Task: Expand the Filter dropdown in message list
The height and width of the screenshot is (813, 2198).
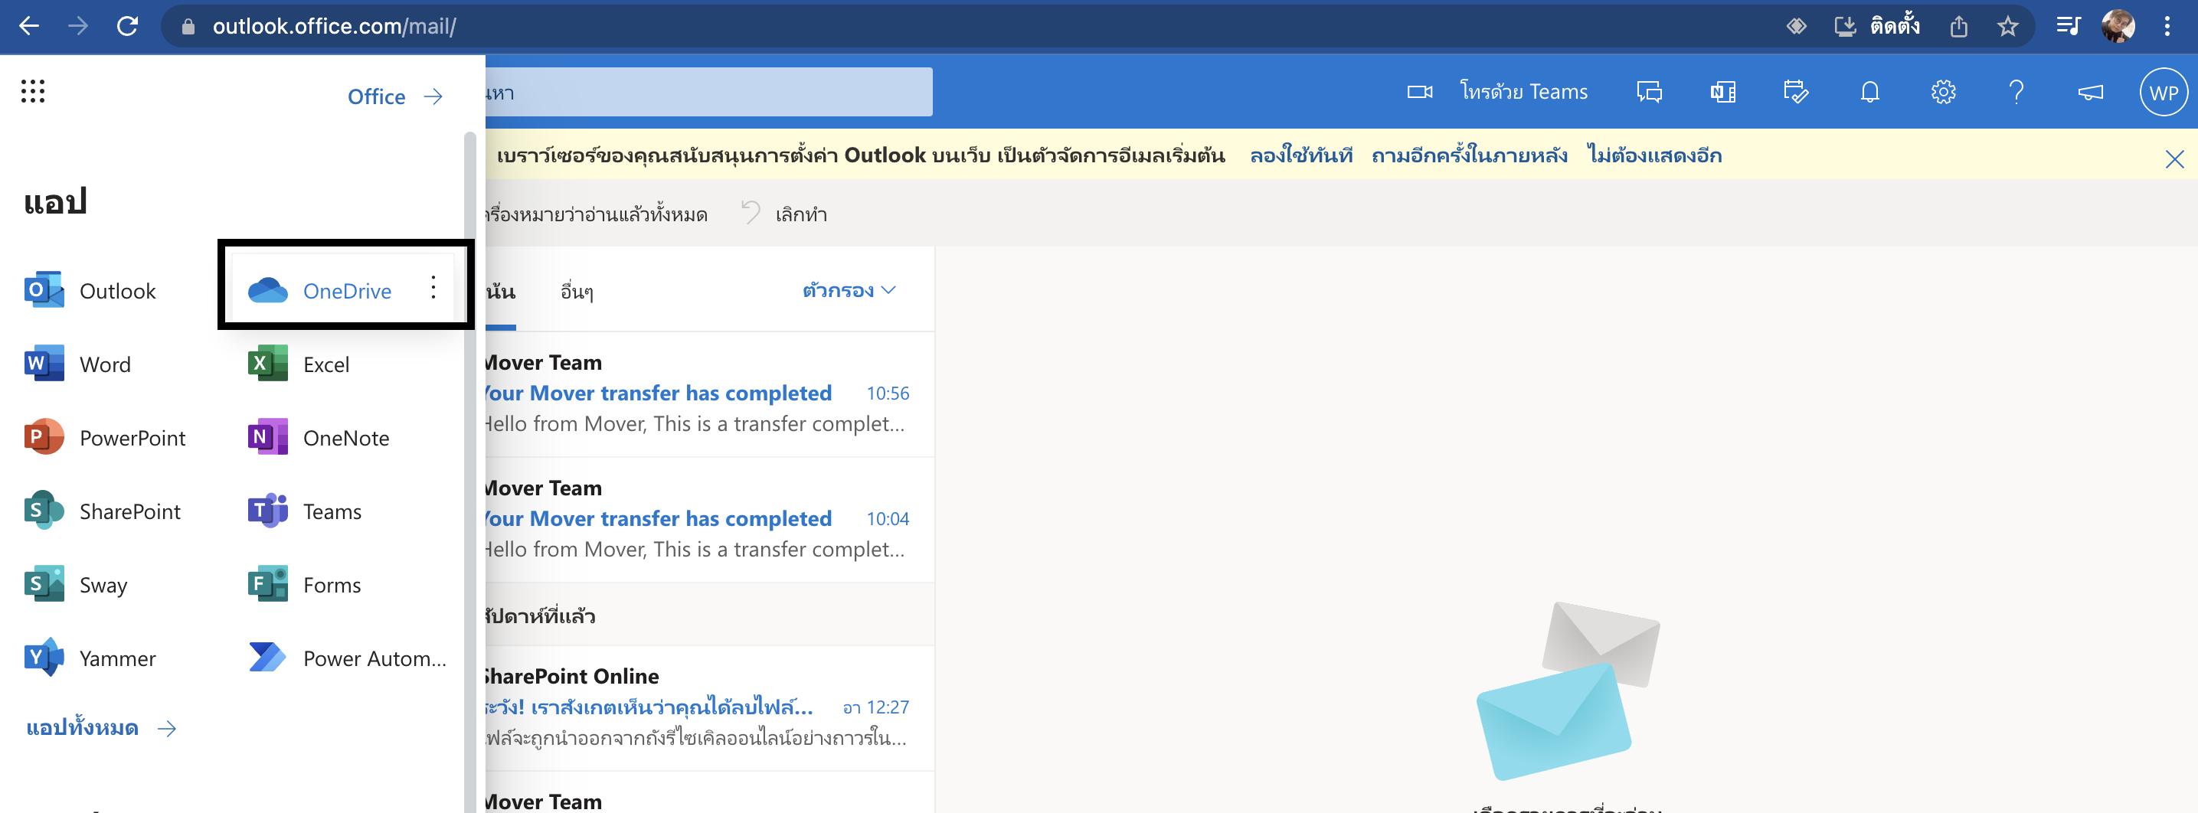Action: 848,290
